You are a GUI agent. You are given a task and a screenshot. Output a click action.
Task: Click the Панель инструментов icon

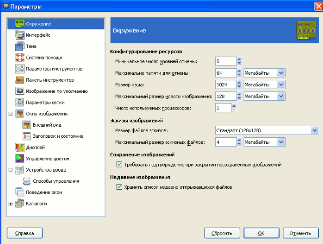click(19, 80)
